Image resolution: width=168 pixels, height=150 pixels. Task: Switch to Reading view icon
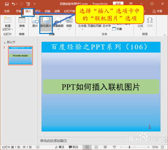click(105, 147)
